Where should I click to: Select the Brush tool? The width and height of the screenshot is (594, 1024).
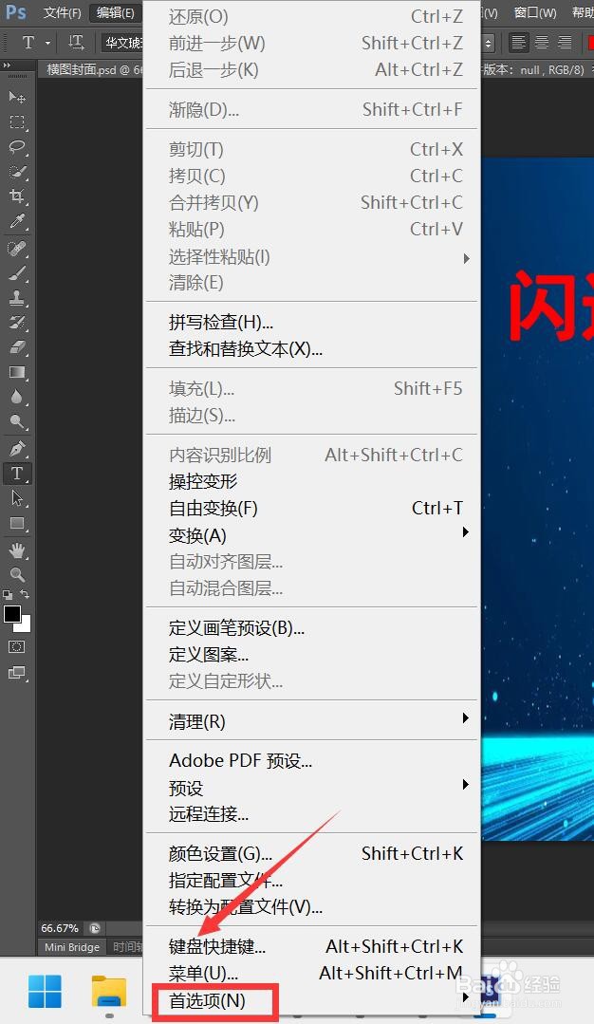[x=17, y=273]
